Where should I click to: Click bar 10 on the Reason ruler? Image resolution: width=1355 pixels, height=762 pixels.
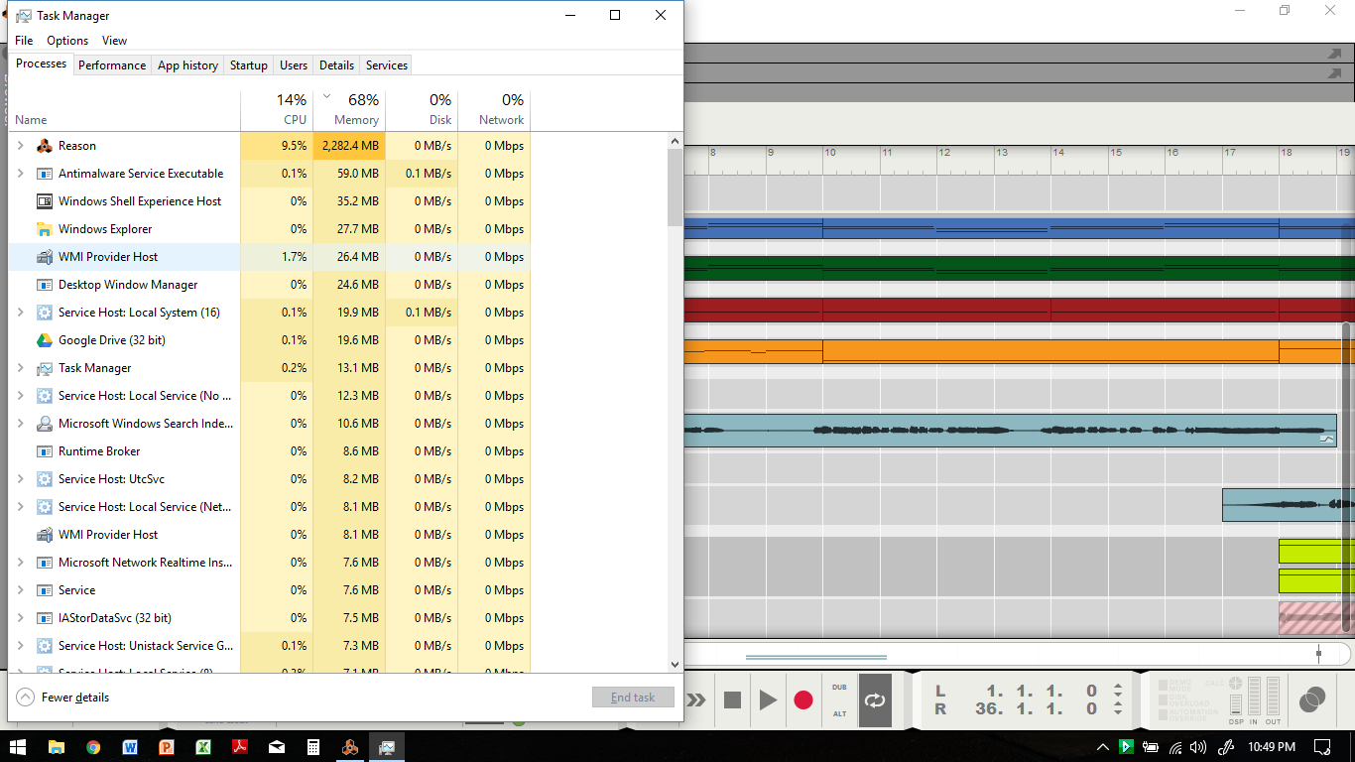(830, 154)
